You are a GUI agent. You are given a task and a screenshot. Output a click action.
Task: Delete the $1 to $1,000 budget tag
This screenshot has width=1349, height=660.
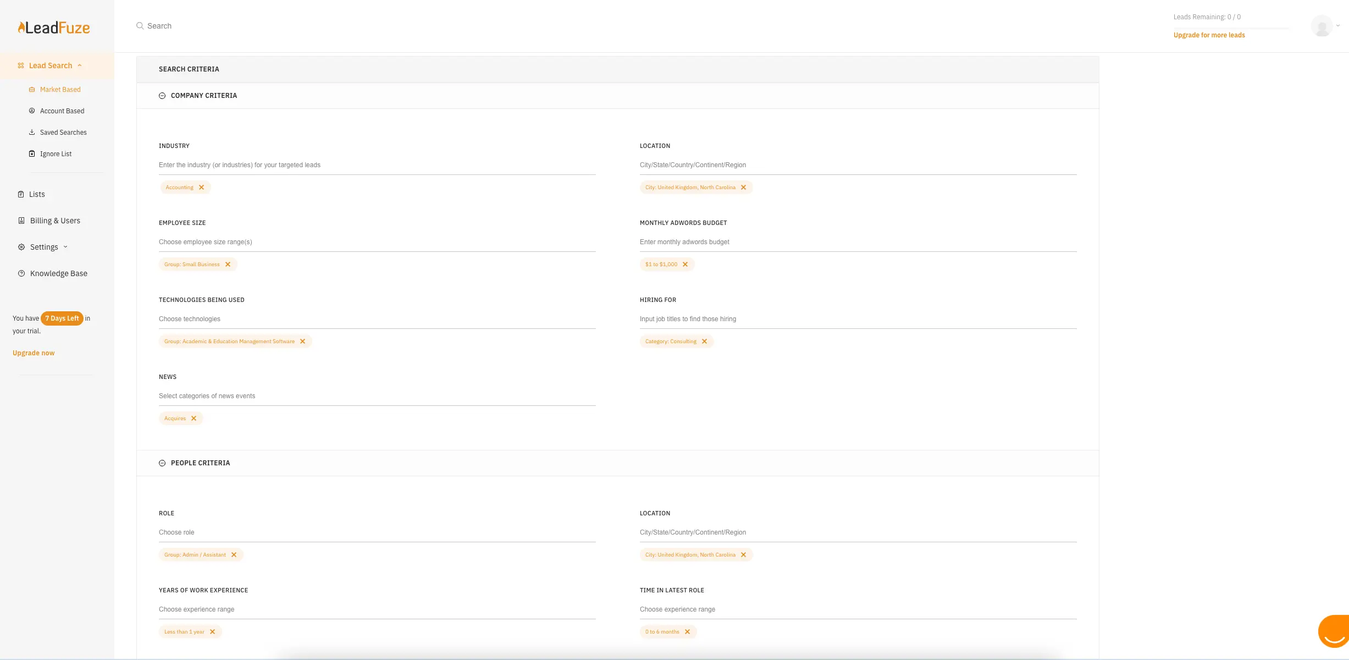(685, 265)
